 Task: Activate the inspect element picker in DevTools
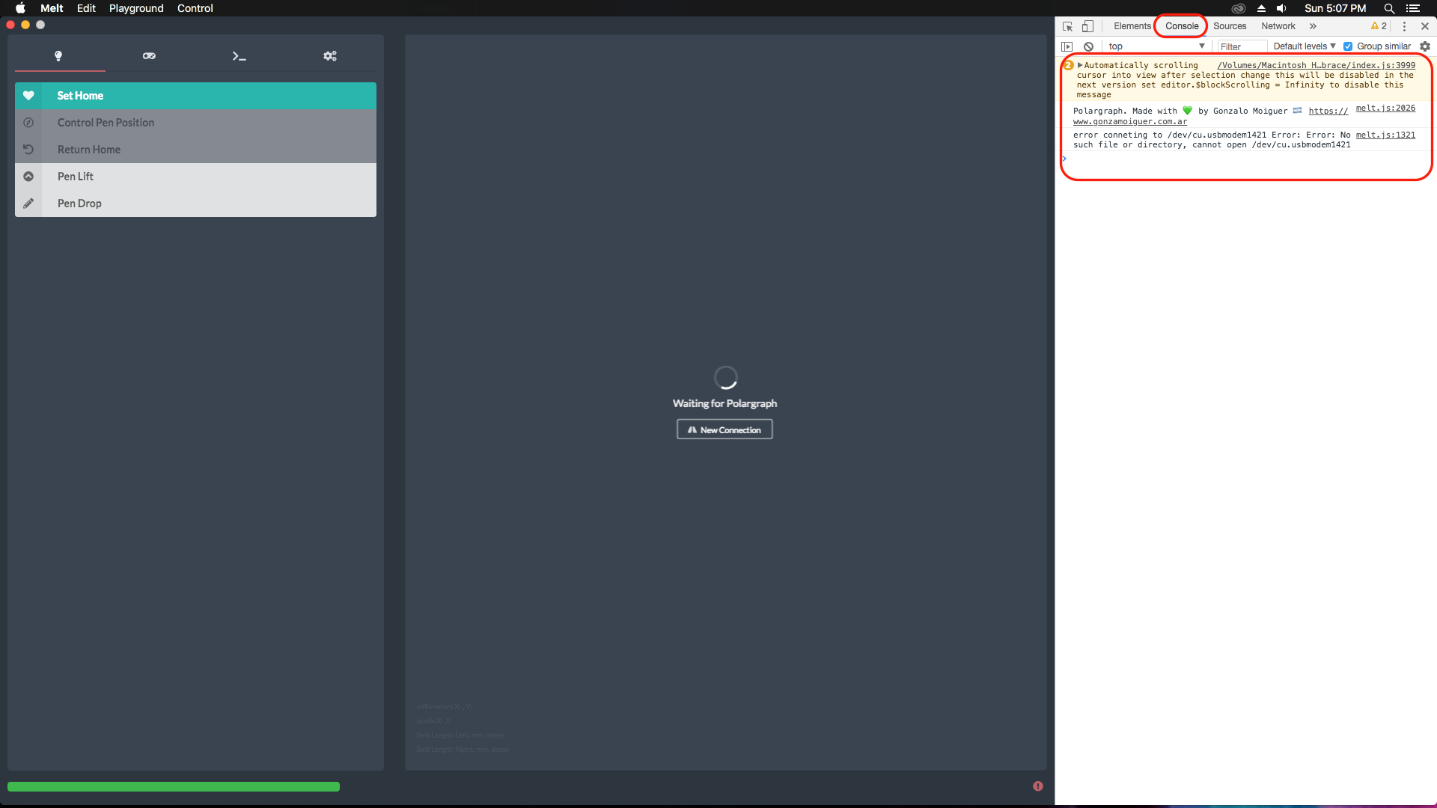(1068, 25)
